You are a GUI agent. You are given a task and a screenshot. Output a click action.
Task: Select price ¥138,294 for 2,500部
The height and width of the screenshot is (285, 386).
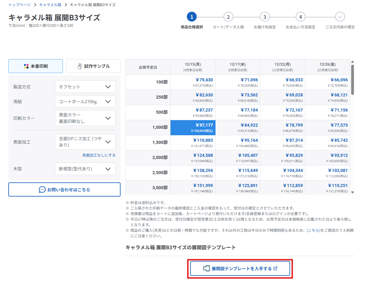(193, 173)
